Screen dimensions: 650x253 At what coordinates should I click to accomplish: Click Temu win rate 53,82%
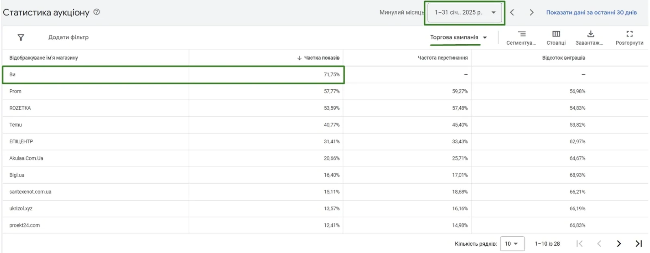(577, 125)
